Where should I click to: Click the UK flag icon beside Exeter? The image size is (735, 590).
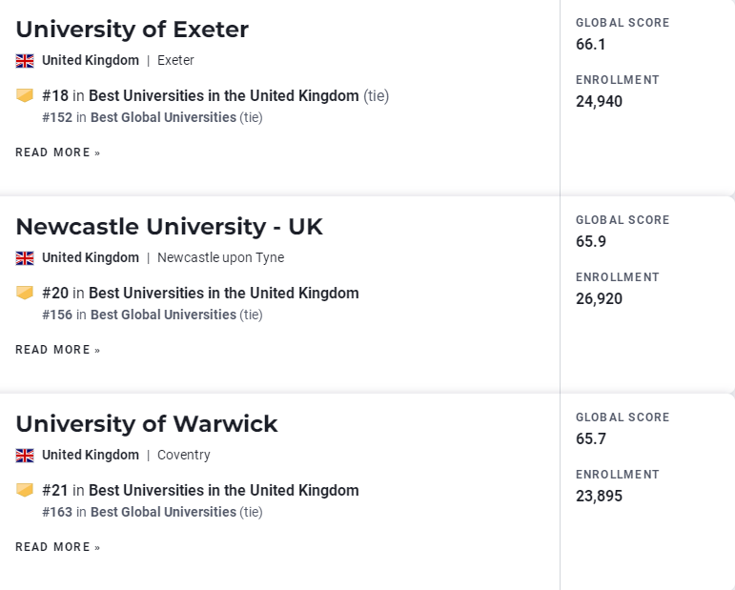coord(25,61)
